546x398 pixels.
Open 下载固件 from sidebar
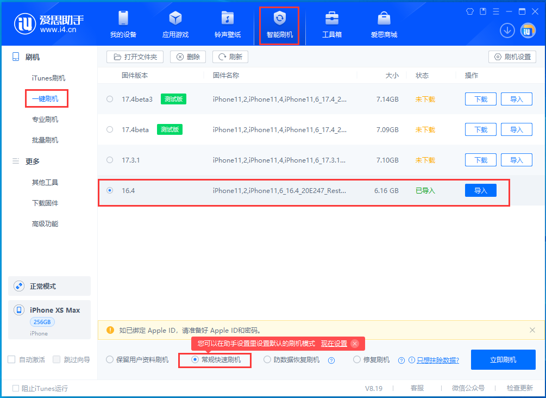[x=45, y=203]
